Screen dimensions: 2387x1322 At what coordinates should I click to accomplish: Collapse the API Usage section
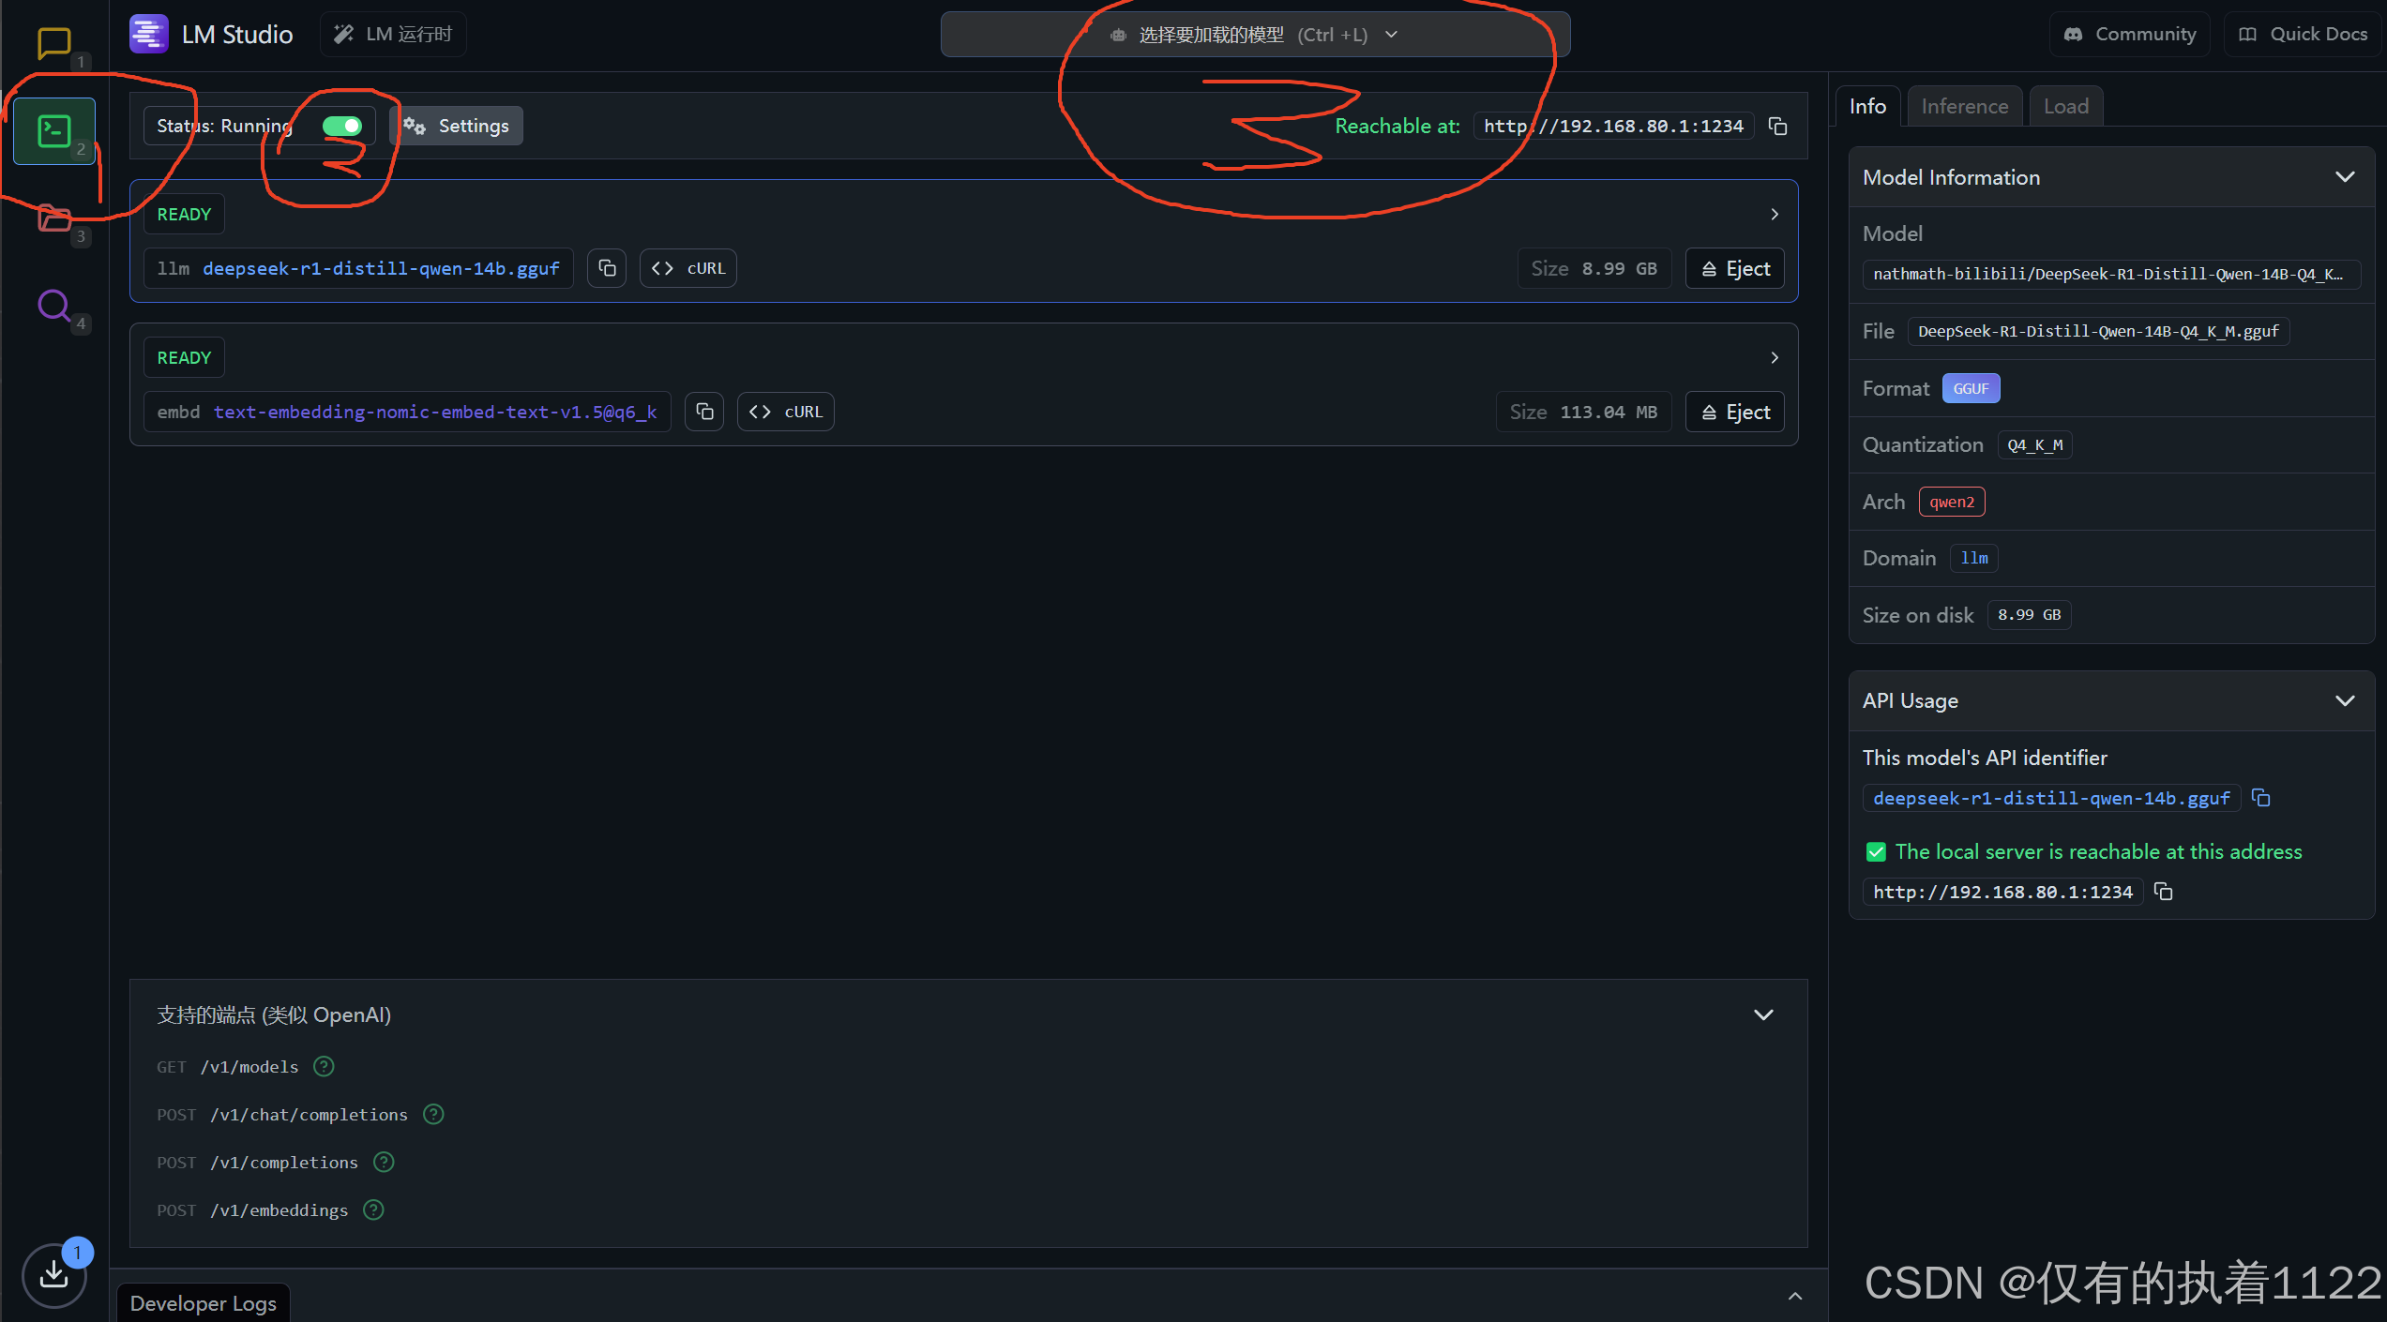2345,700
